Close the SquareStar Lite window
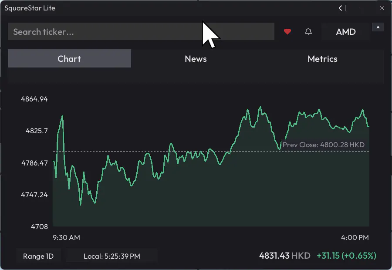This screenshot has width=392, height=270. click(x=382, y=8)
